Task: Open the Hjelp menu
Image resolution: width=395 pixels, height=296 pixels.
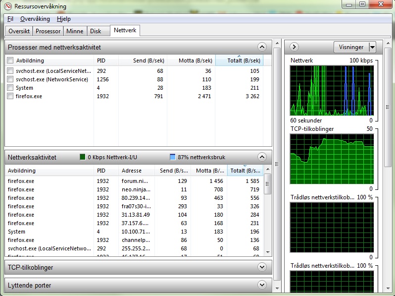Action: [64, 19]
